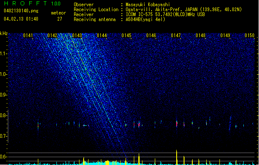Click the 0150 time marker

click(x=250, y=35)
